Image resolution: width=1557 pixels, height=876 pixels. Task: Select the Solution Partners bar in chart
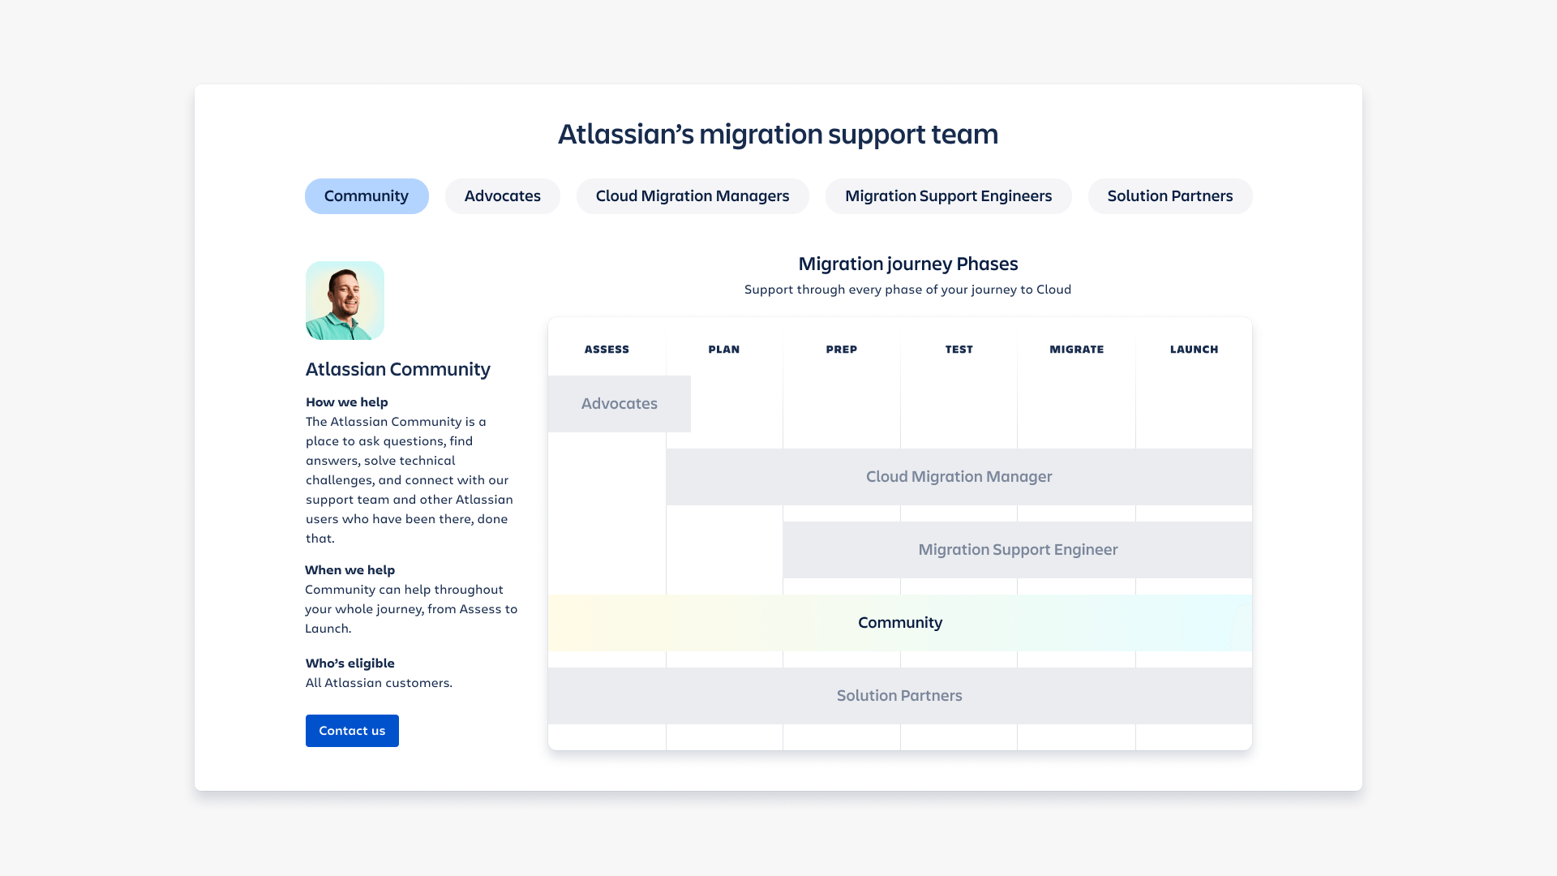(x=900, y=696)
